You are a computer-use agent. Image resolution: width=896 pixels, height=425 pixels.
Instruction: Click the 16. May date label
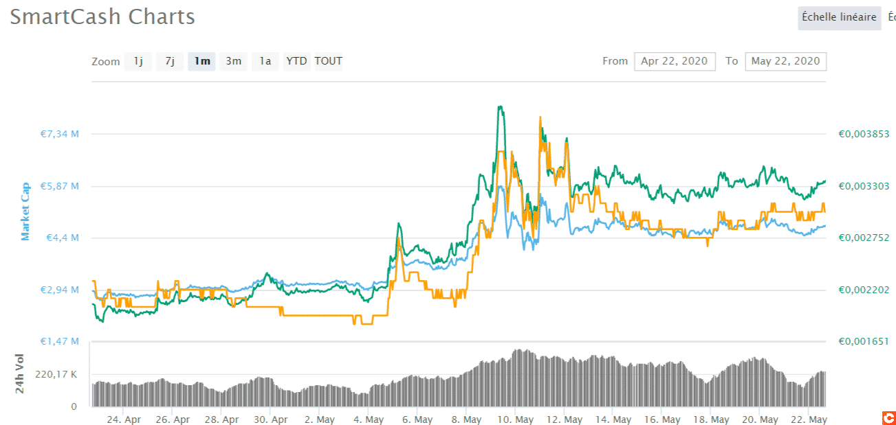(x=662, y=420)
